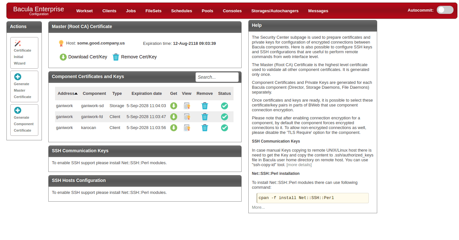Click the green status check for ganiwork-sd
459x240 pixels.
[x=225, y=106]
